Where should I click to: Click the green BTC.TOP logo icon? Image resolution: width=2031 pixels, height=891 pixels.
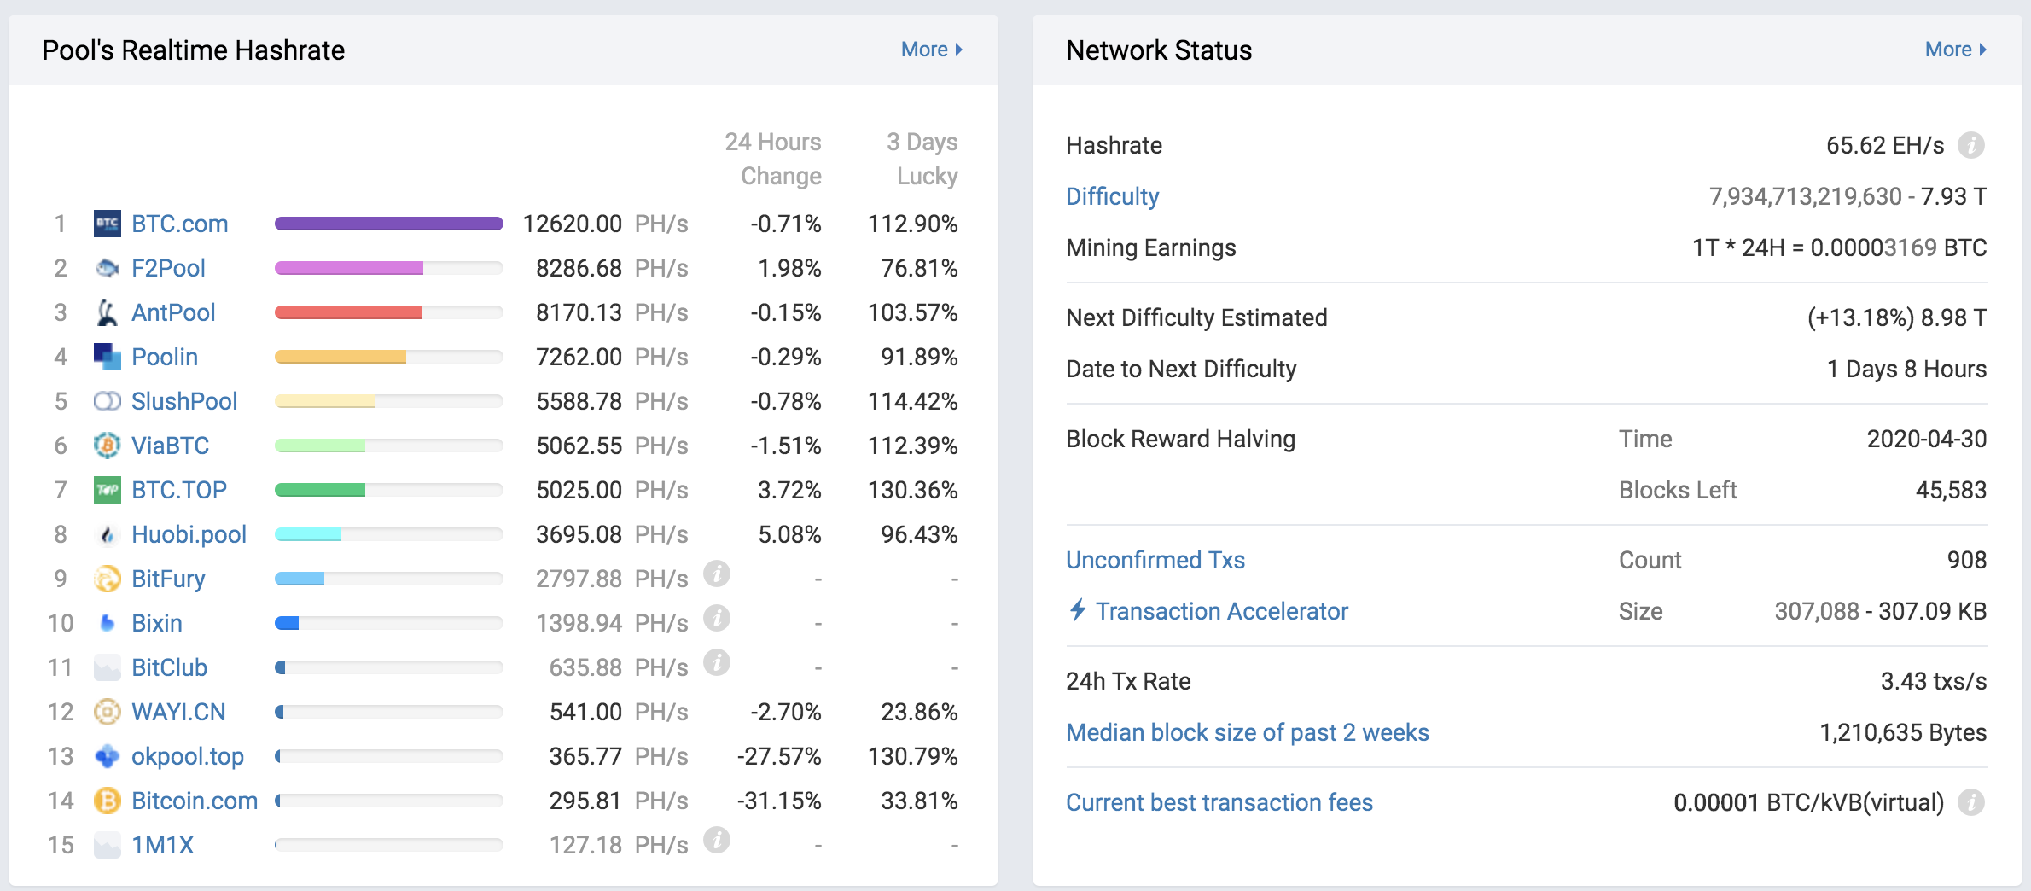coord(107,490)
